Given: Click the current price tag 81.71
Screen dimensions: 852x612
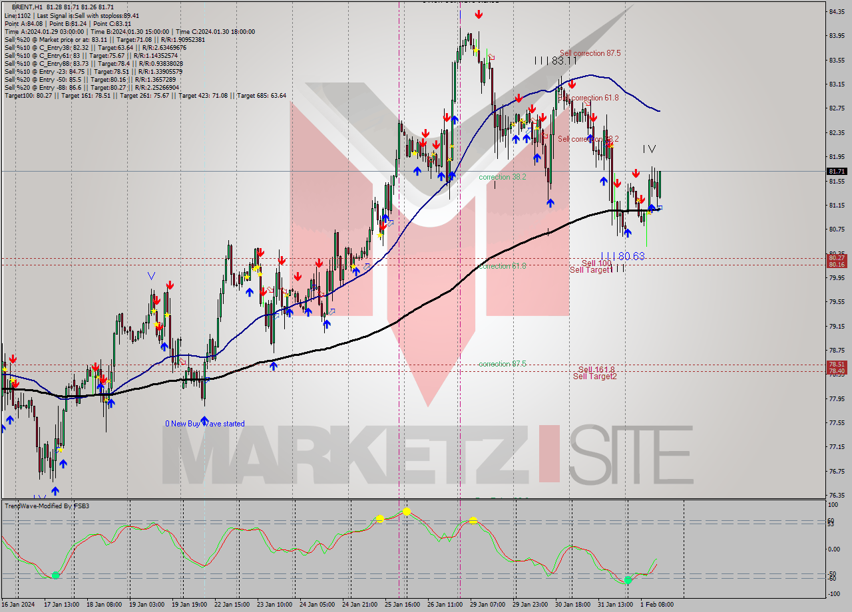Looking at the screenshot, I should 837,172.
